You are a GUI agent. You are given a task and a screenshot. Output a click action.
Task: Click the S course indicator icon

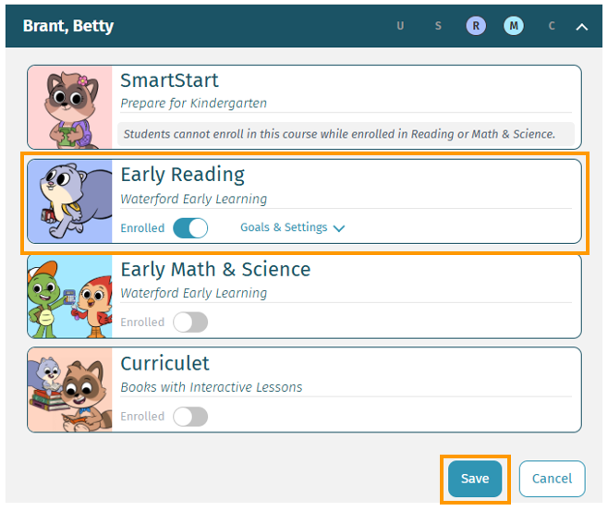point(438,26)
